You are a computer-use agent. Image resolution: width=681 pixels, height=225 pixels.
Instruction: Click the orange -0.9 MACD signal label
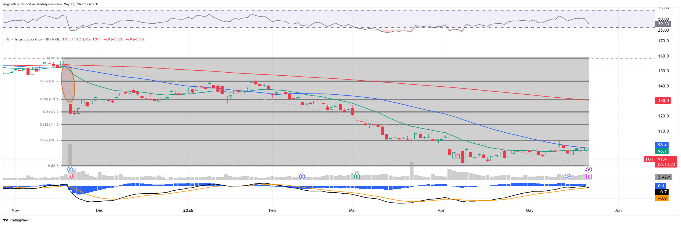(662, 198)
